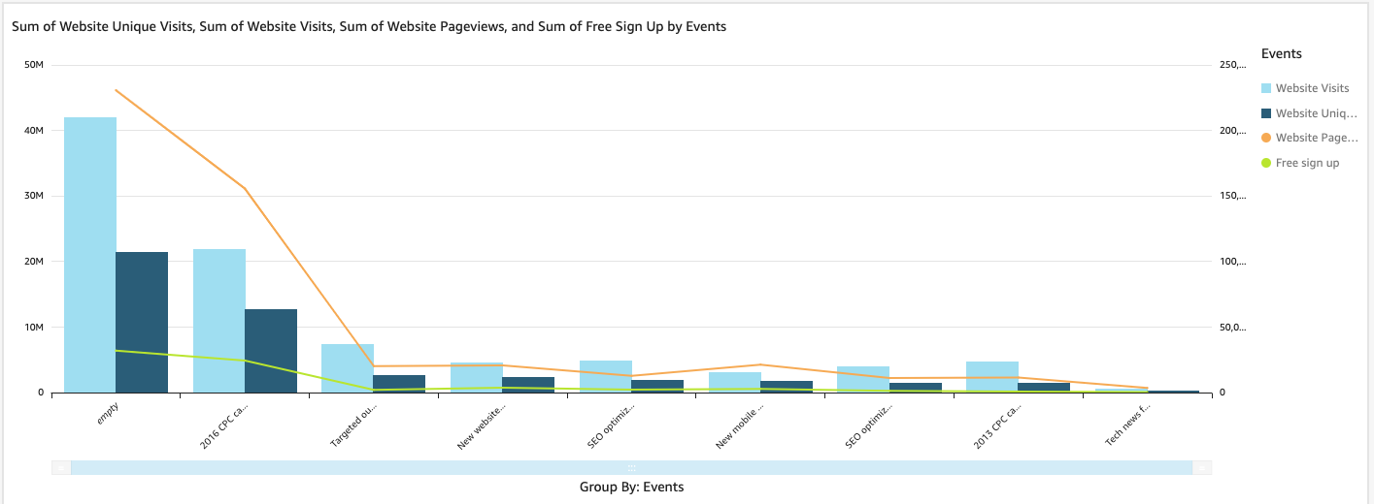Click the 'Events' legend title
Screen dimensions: 1374x504
click(x=1281, y=54)
